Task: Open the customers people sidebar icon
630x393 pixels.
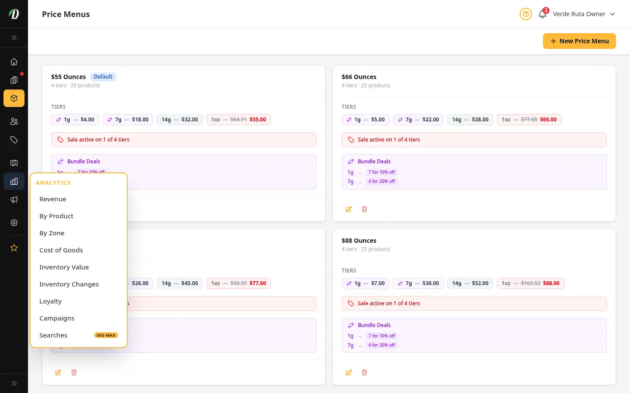Action: click(x=14, y=121)
